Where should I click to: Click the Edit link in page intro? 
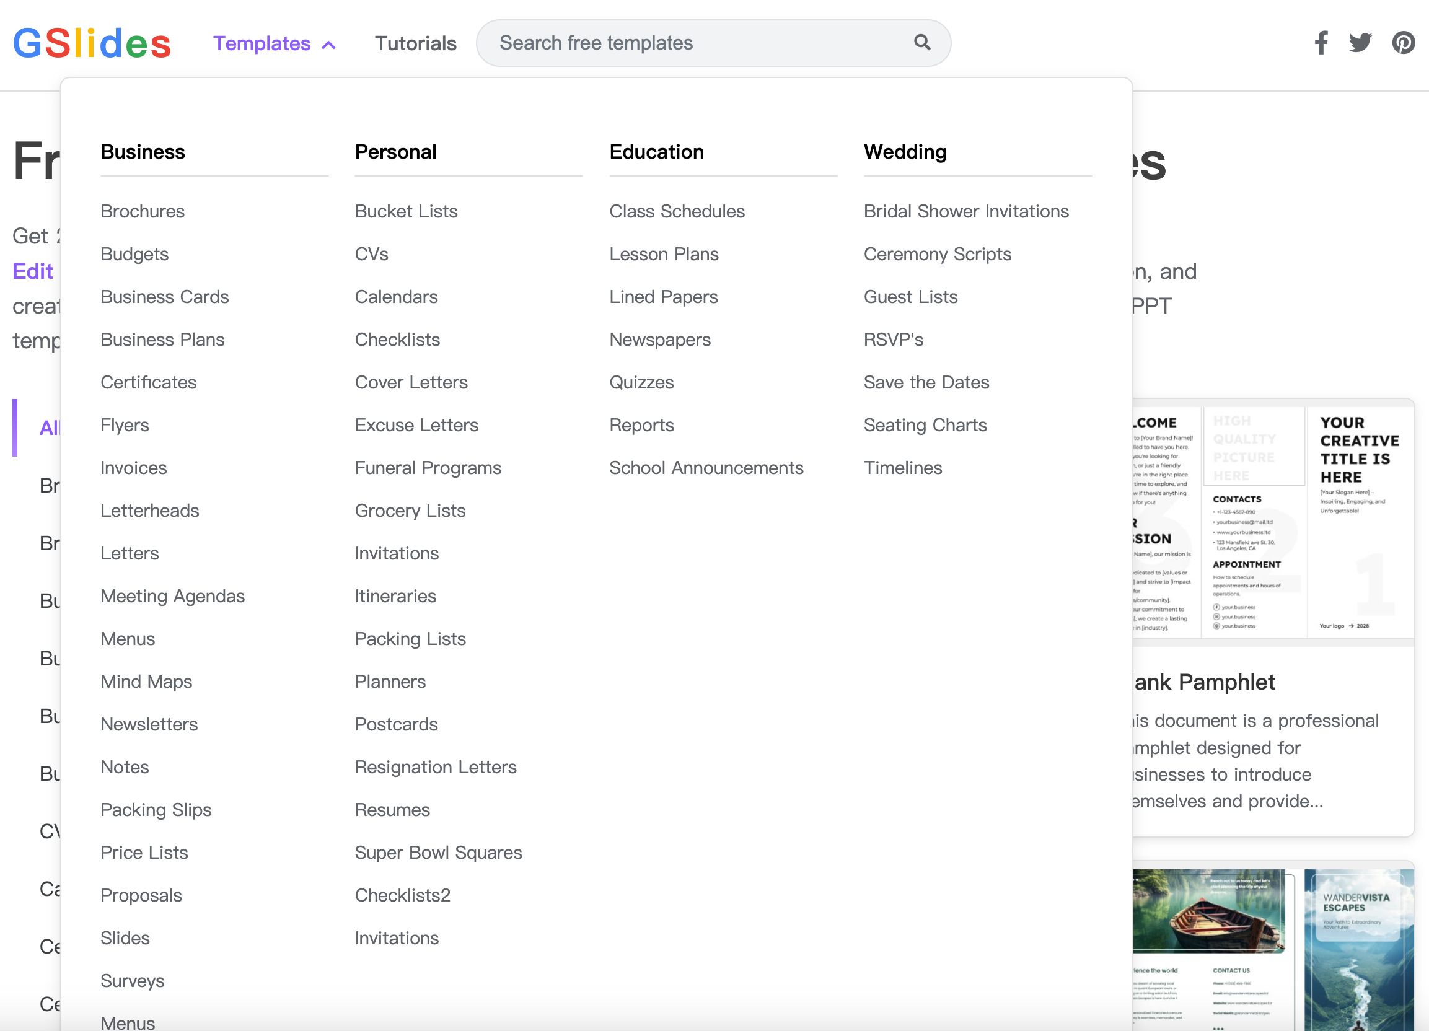coord(33,271)
